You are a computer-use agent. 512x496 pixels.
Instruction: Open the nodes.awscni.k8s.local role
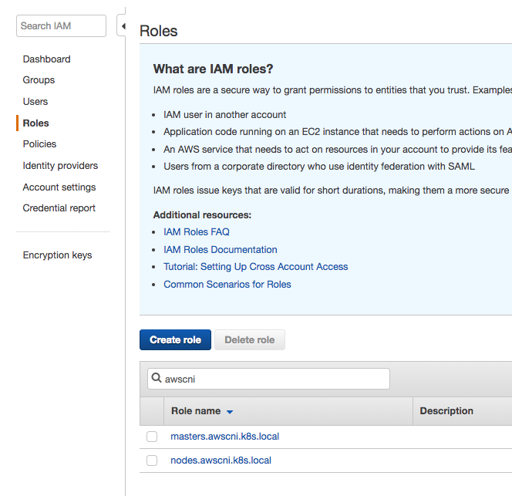tap(221, 461)
